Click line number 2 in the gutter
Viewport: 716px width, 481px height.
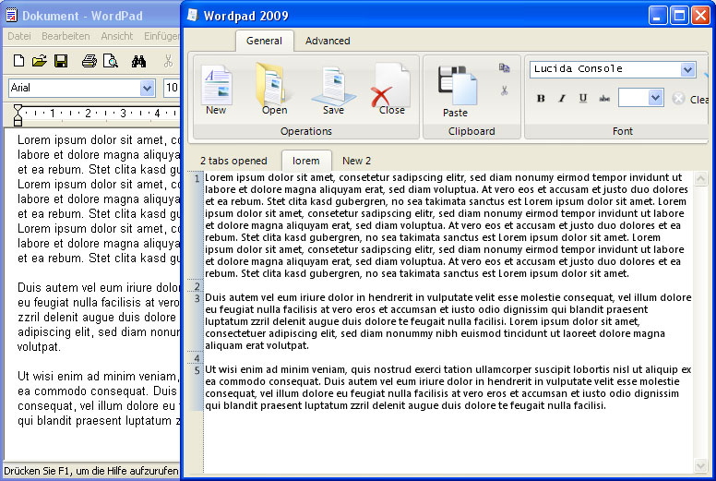(x=197, y=286)
